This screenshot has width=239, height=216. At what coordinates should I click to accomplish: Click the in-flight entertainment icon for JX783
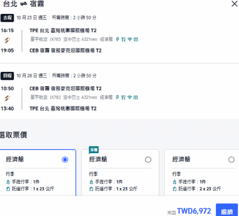(x=136, y=40)
